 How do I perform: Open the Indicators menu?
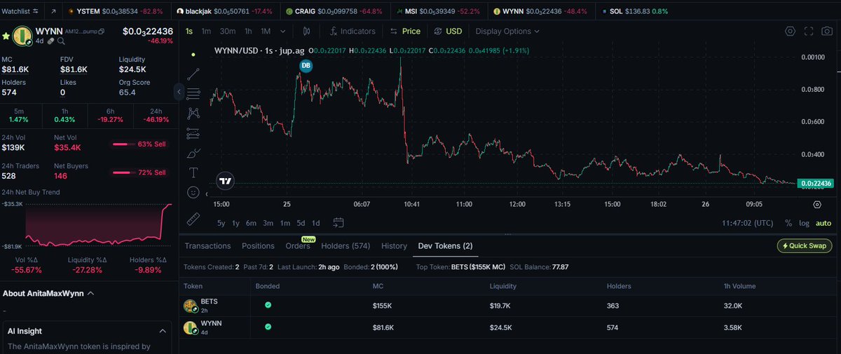click(353, 31)
